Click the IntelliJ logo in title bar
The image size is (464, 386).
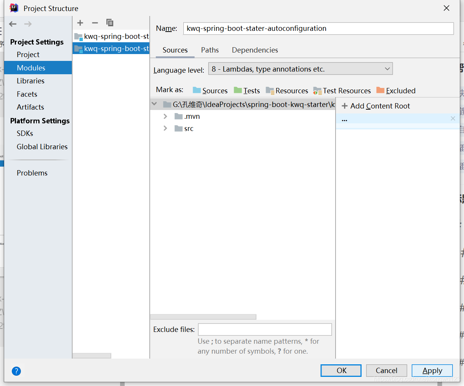(14, 8)
